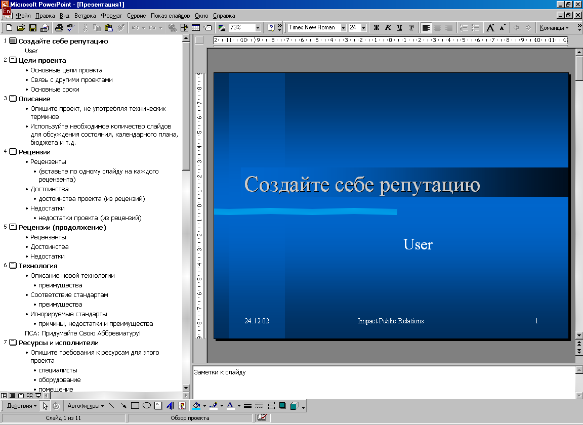Open the Показ слайдов menu
This screenshot has width=583, height=425.
170,16
